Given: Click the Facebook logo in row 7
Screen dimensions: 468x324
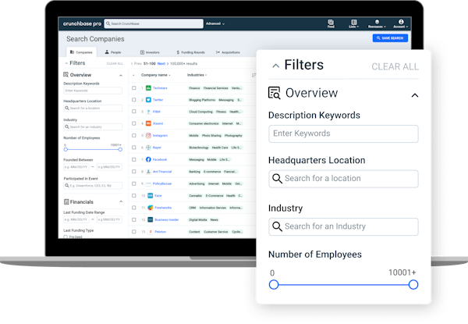Looking at the screenshot, I should pos(148,159).
